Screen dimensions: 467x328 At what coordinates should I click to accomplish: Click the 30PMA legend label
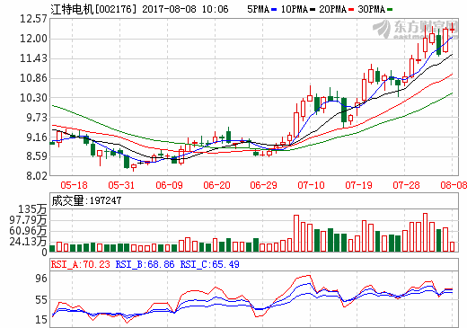click(x=371, y=9)
